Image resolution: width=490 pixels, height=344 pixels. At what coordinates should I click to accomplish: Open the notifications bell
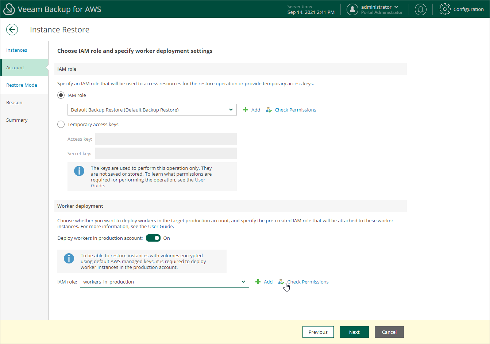[x=420, y=9]
